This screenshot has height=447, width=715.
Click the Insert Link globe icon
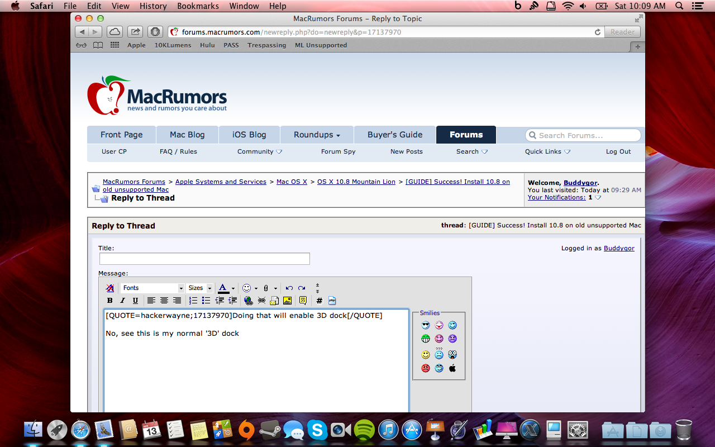click(x=248, y=301)
